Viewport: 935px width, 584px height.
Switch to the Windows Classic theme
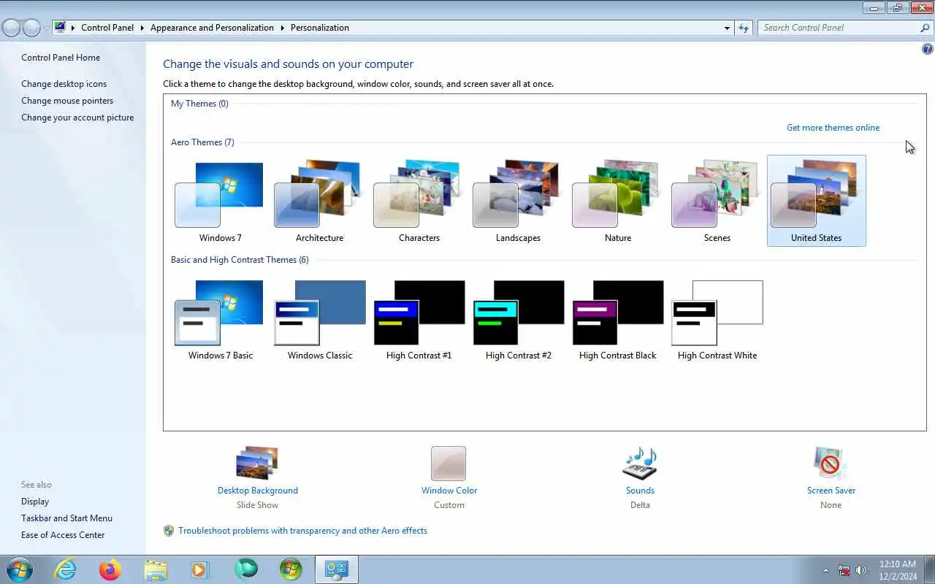[x=319, y=319]
